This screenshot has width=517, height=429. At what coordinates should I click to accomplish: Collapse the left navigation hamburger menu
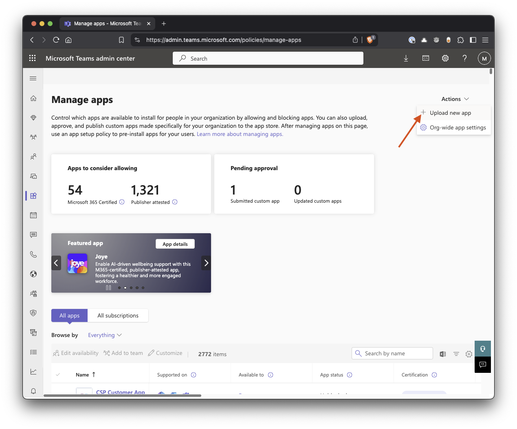(x=33, y=78)
